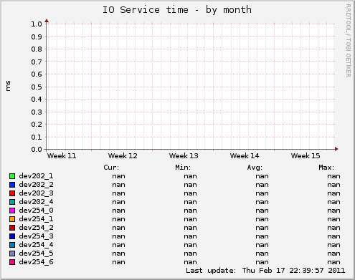The image size is (355, 280).
Task: Click inside the empty graph plot area
Action: (x=190, y=87)
